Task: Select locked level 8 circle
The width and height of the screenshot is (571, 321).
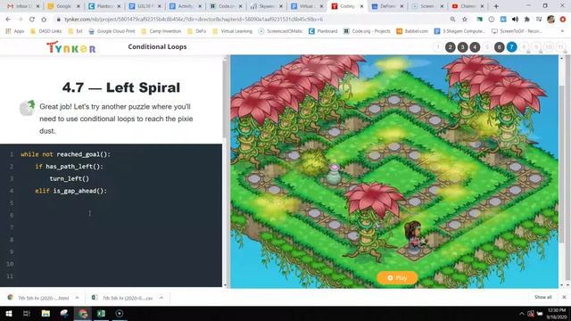Action: click(x=524, y=47)
